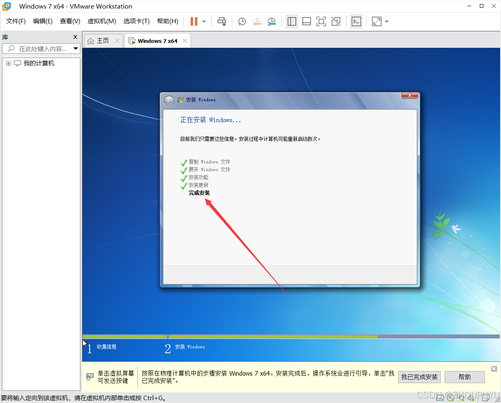Click the VMware Workstation app icon
This screenshot has height=403, width=501.
[x=7, y=6]
